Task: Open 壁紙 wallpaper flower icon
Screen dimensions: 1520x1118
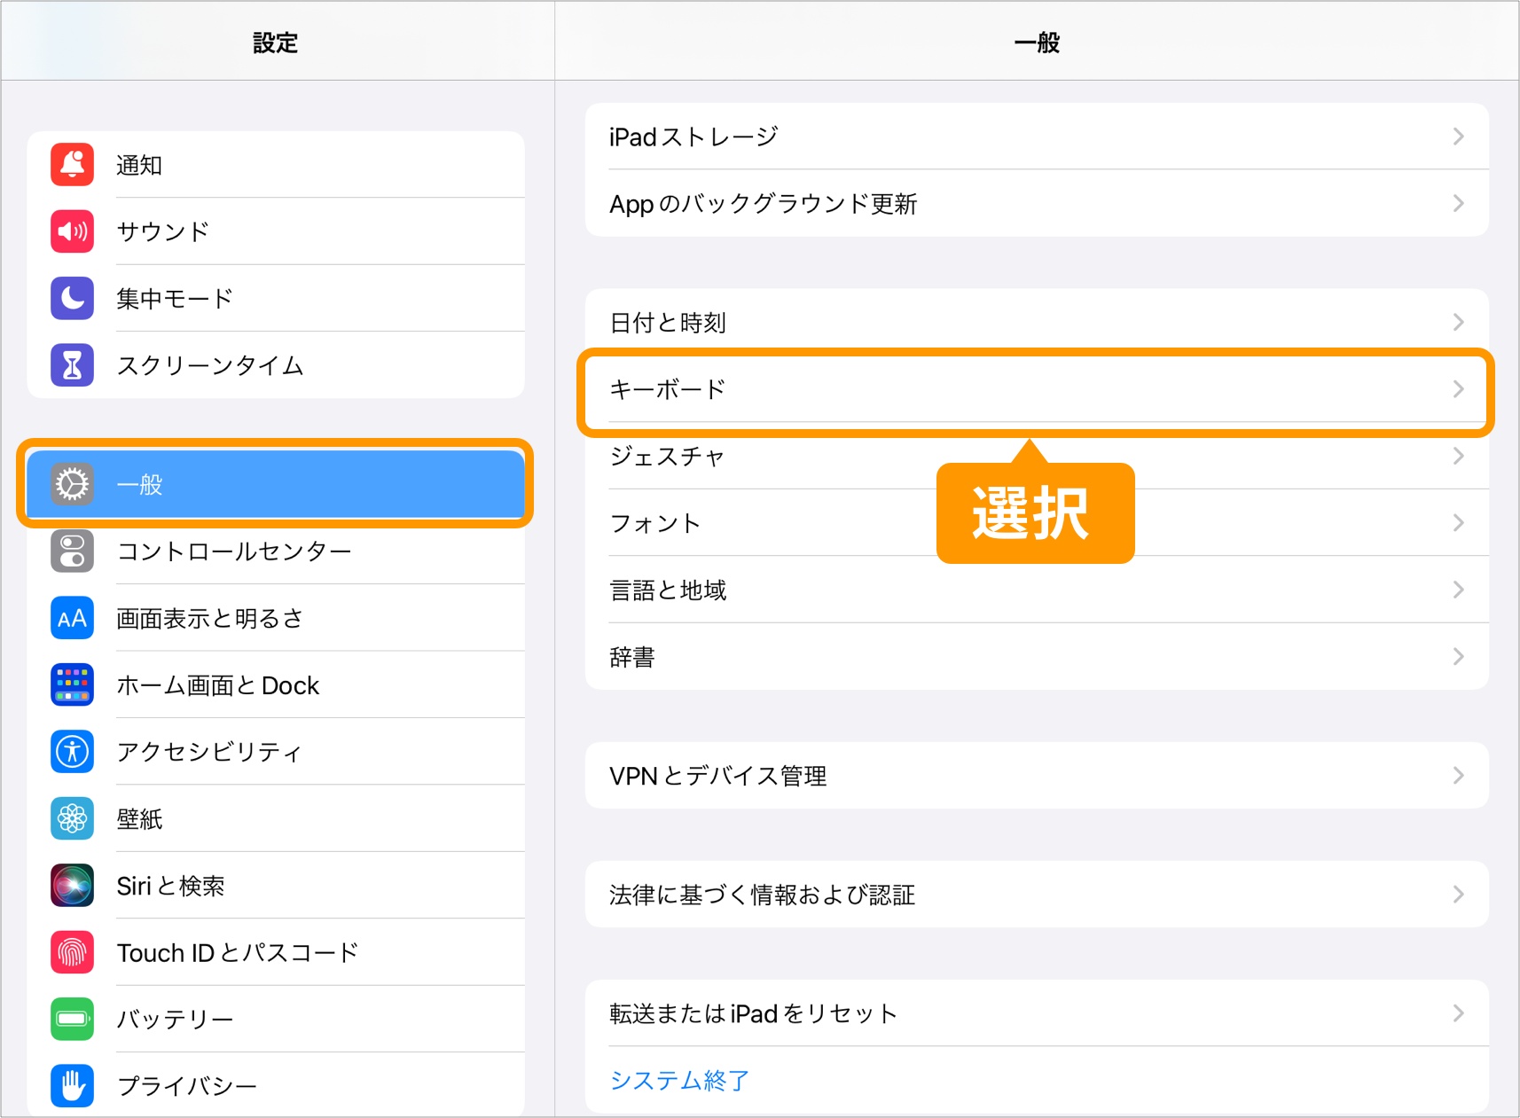Action: (x=72, y=818)
